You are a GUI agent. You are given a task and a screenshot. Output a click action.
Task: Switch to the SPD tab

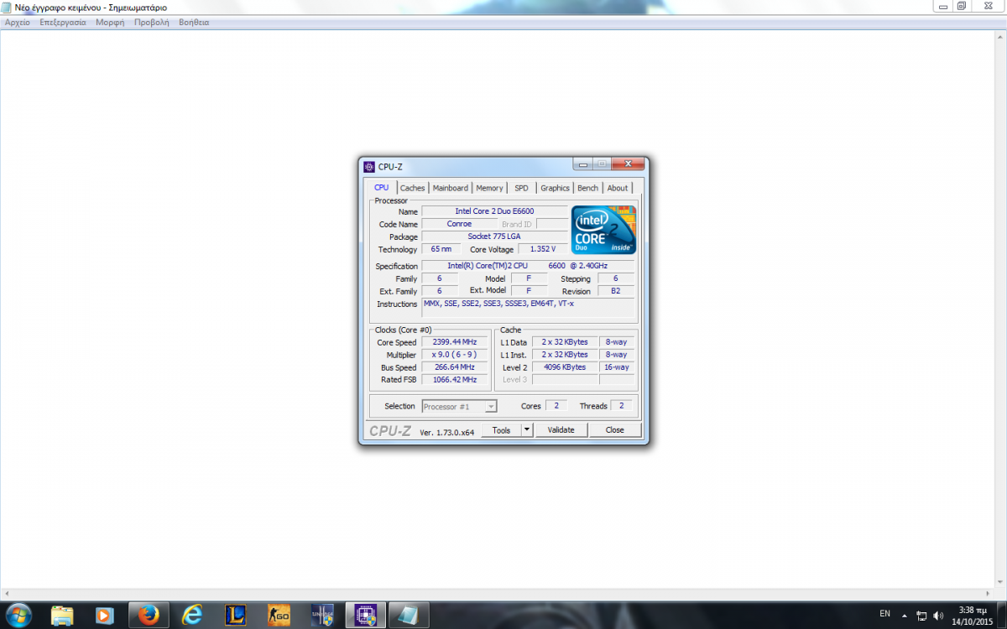point(521,188)
